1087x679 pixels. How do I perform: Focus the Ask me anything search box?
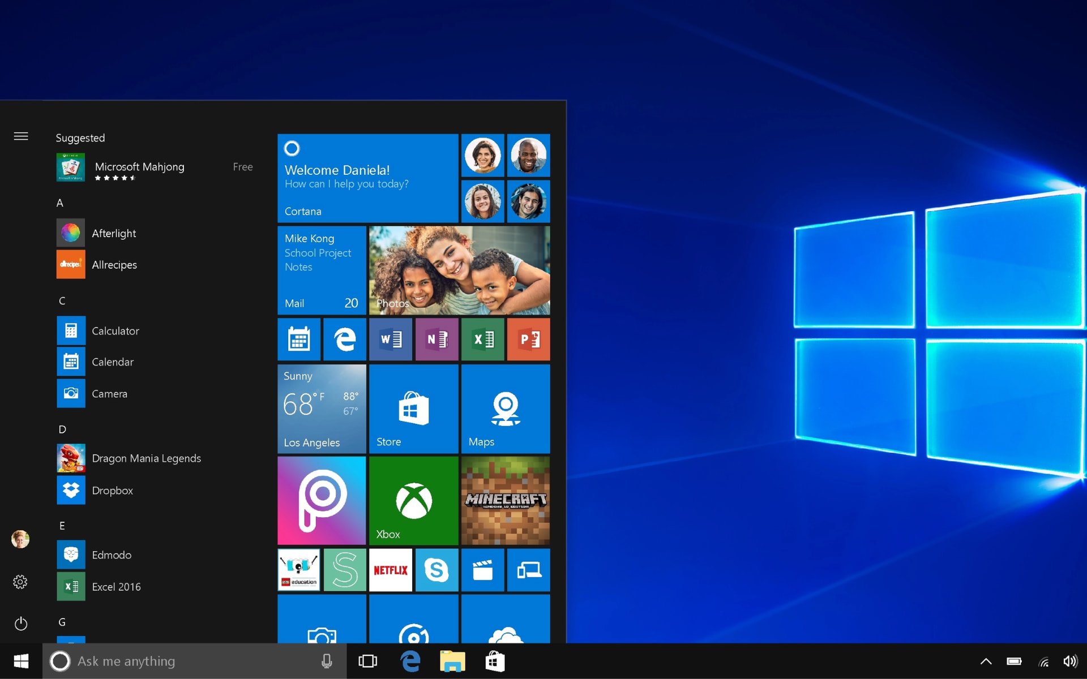coord(194,661)
